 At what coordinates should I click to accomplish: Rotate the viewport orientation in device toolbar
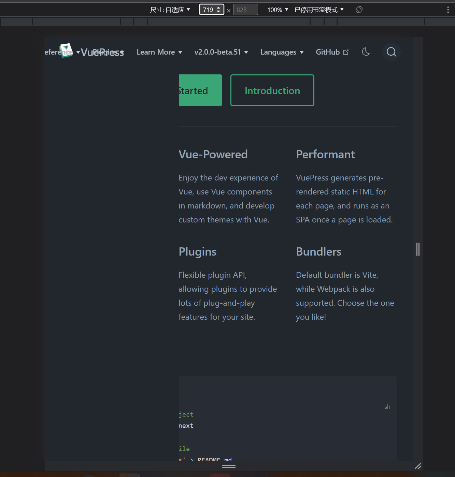point(358,9)
